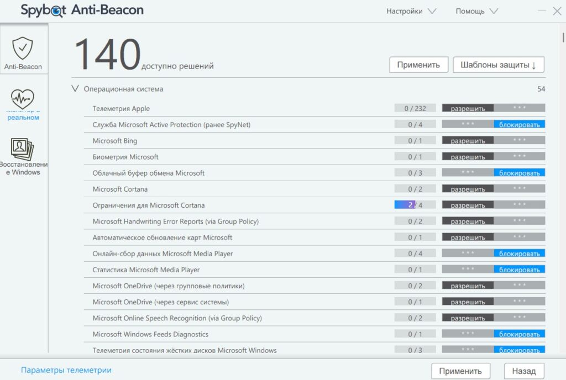Open the Настройки menu
The width and height of the screenshot is (566, 380).
[x=411, y=11]
